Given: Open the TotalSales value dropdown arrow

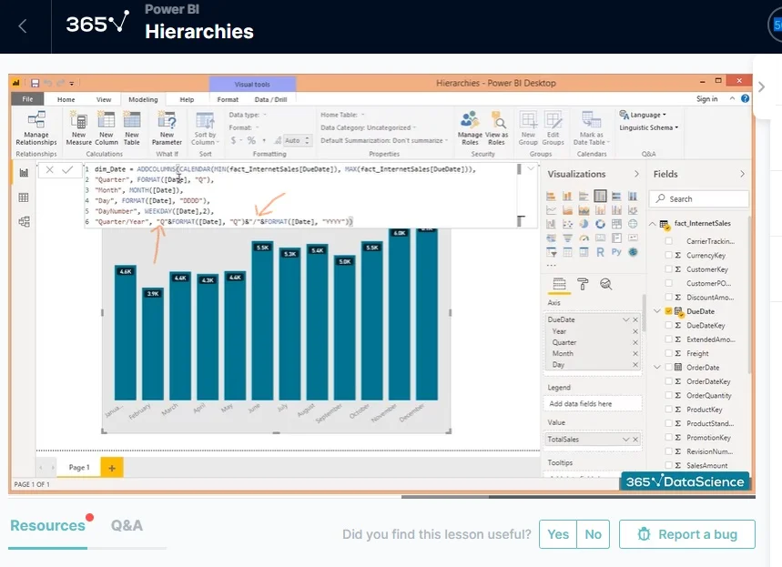Looking at the screenshot, I should [625, 440].
